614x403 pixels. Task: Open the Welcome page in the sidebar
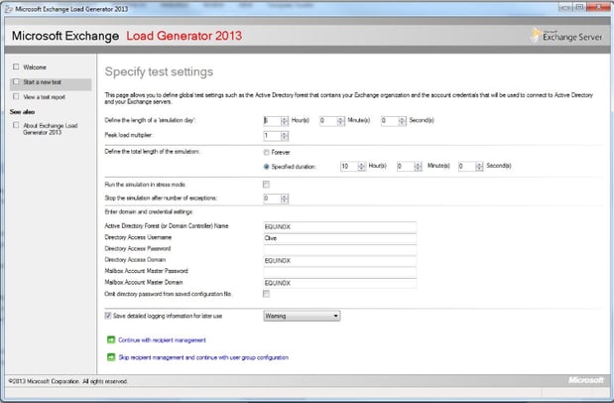[35, 67]
